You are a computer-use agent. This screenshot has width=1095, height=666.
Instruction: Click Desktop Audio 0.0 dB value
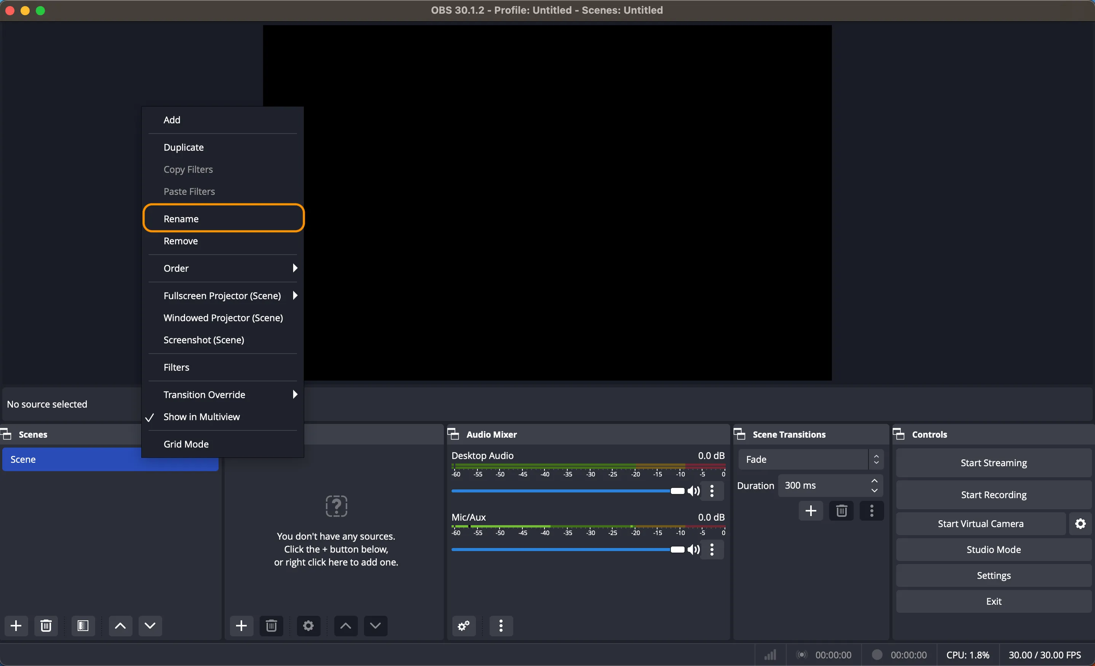point(711,456)
